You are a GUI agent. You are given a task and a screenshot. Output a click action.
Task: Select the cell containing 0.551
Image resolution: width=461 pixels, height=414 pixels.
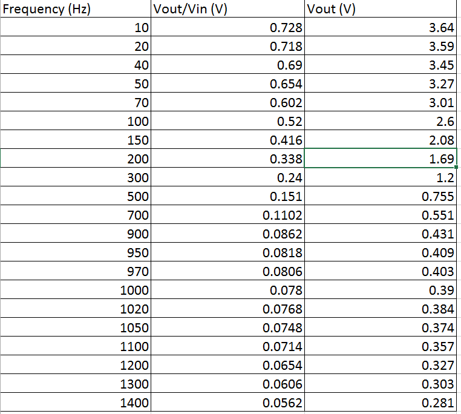pyautogui.click(x=381, y=215)
